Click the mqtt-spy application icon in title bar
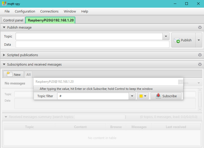The image size is (204, 148). [4, 4]
